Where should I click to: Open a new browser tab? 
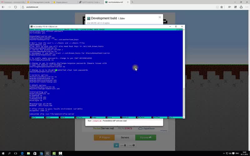pyautogui.click(x=132, y=2)
